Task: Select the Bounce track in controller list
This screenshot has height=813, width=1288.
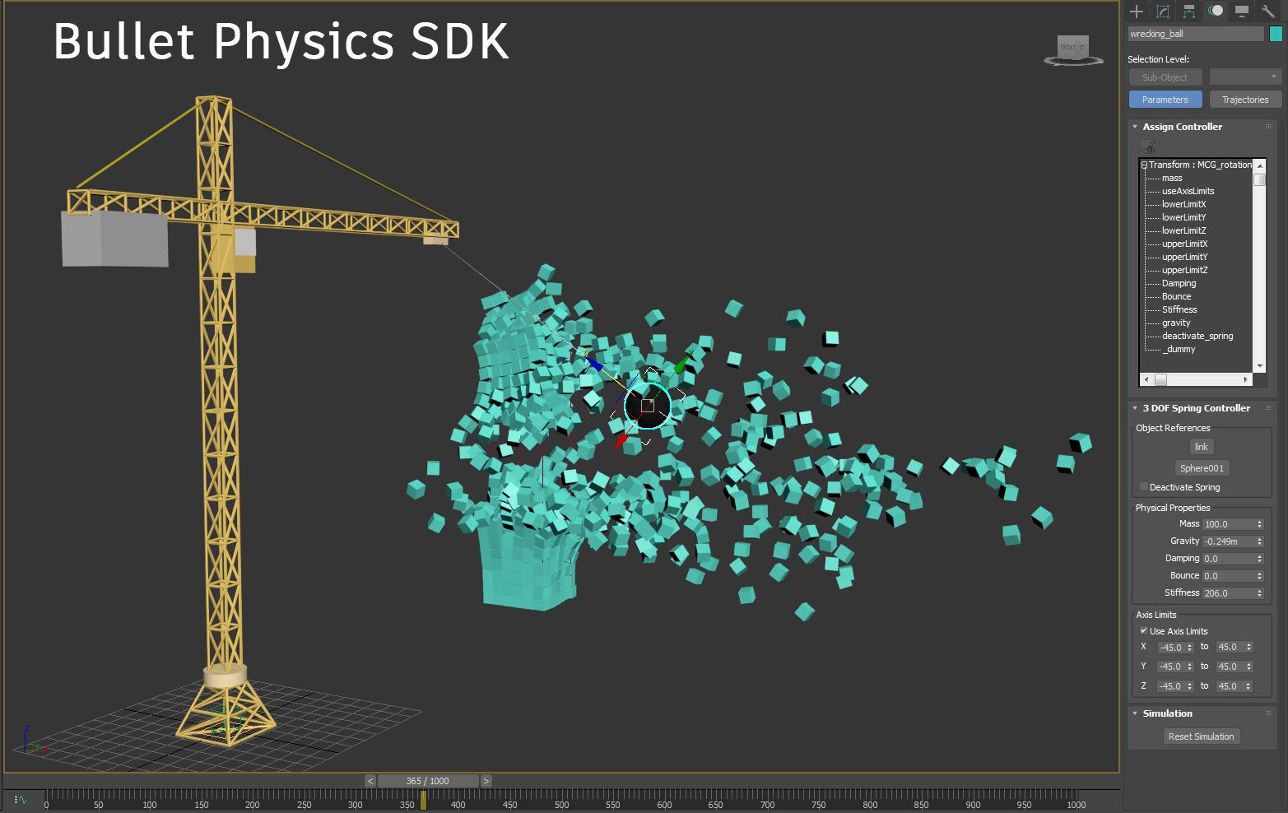Action: click(1176, 296)
